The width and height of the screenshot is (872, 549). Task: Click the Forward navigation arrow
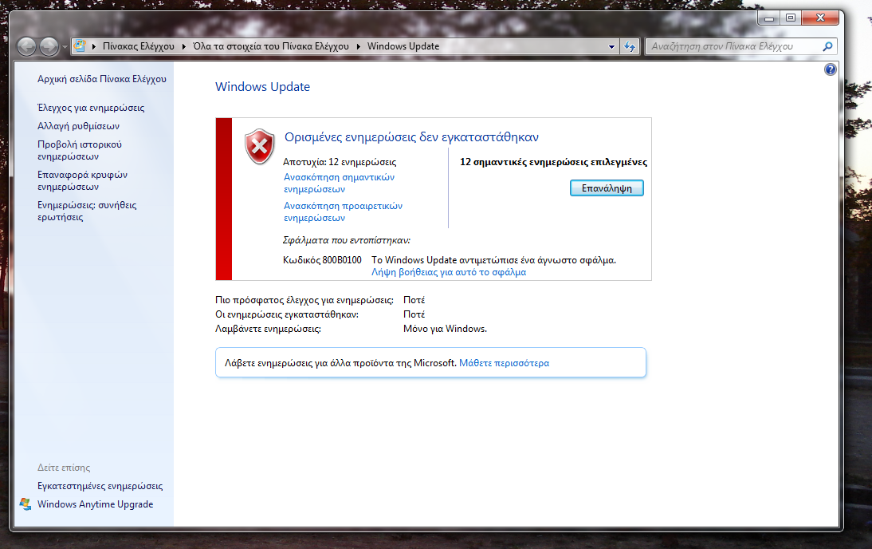click(49, 46)
